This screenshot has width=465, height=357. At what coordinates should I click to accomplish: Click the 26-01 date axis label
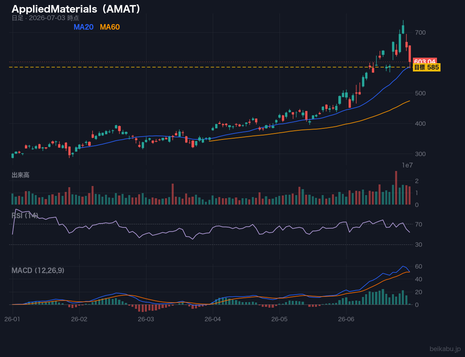click(x=13, y=319)
